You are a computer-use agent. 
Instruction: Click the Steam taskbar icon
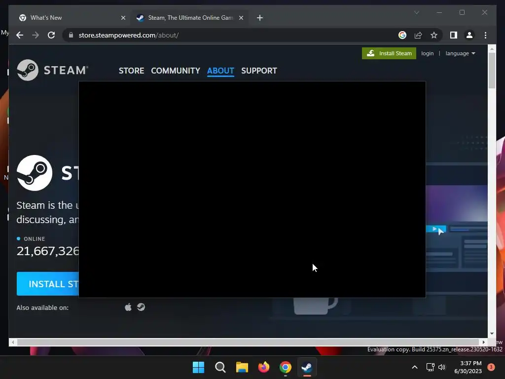(x=307, y=367)
